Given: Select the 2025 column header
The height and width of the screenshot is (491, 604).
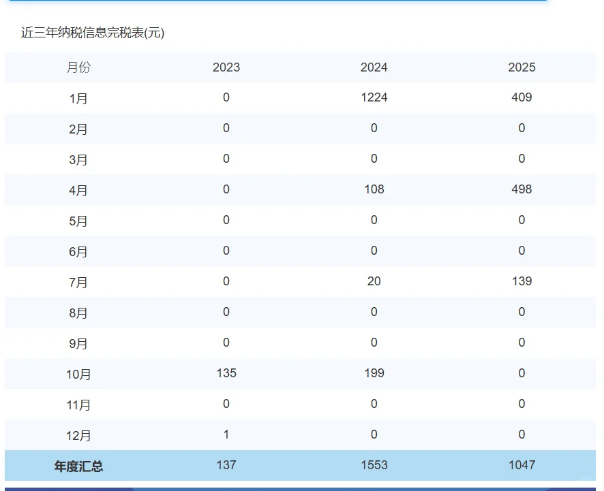Looking at the screenshot, I should (522, 67).
